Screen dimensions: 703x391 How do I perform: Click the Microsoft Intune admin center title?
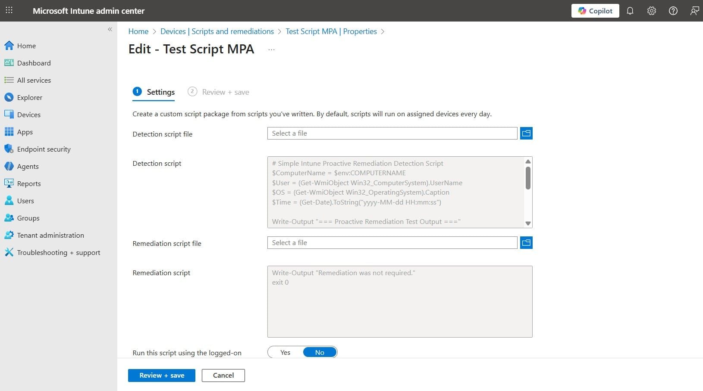(89, 11)
